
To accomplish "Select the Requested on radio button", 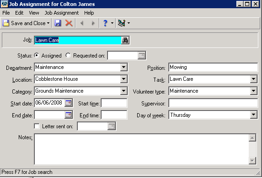I will (68, 55).
